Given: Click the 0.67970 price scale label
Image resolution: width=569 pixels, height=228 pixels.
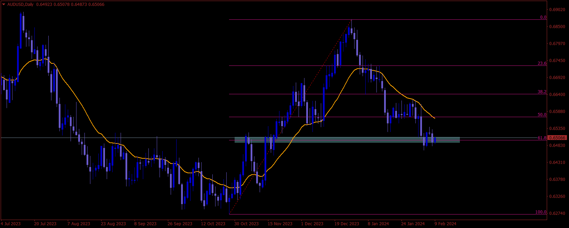Looking at the screenshot, I should click(557, 44).
